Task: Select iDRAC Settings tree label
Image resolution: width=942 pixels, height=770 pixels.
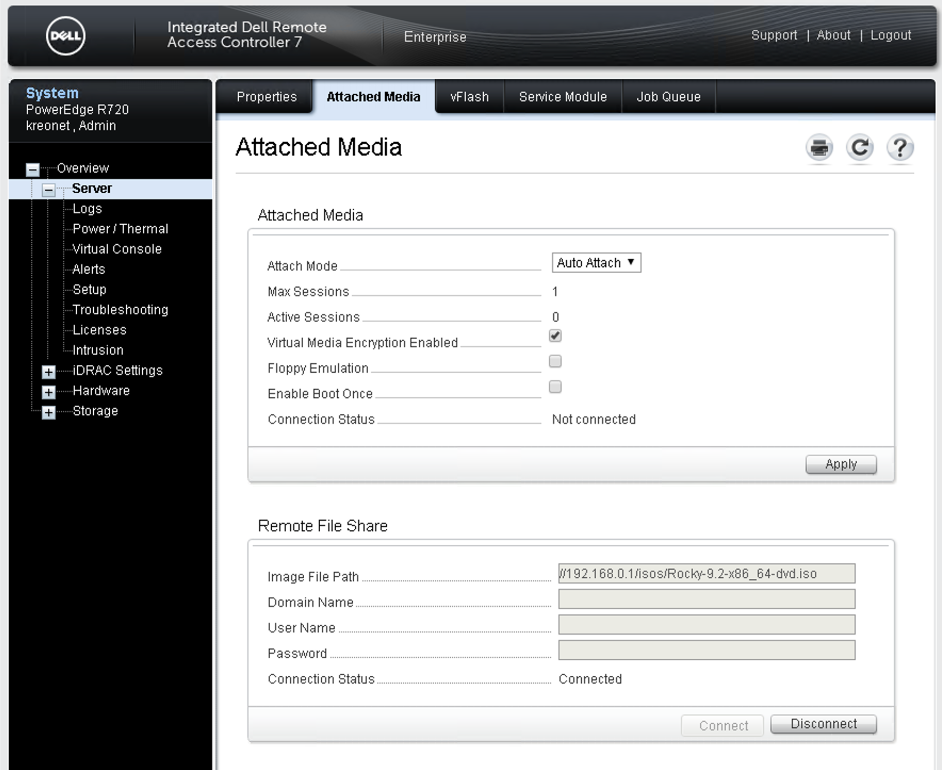Action: 118,371
